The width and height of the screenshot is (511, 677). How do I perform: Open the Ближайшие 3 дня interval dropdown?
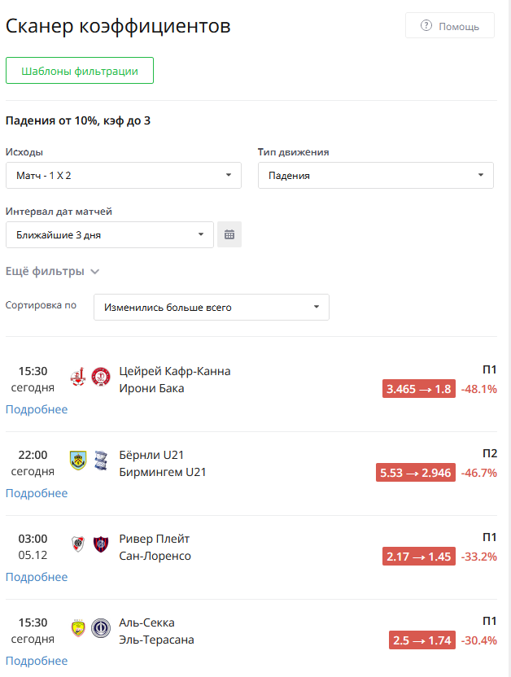110,235
